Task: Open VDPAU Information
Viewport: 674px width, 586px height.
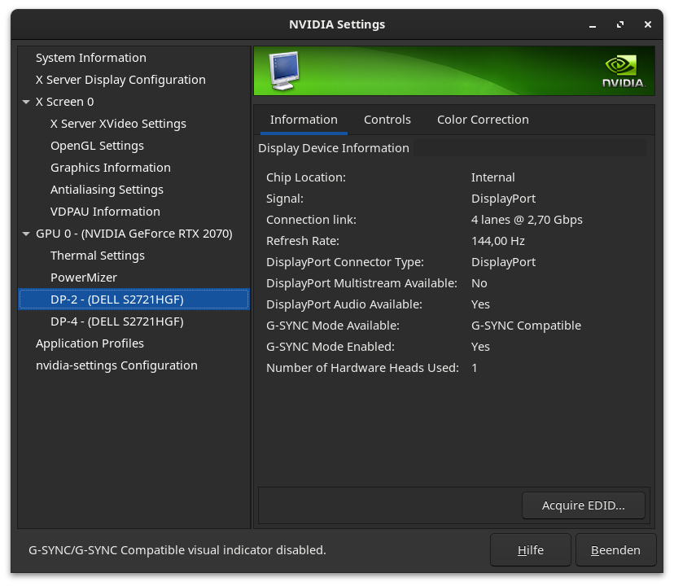Action: pyautogui.click(x=105, y=212)
